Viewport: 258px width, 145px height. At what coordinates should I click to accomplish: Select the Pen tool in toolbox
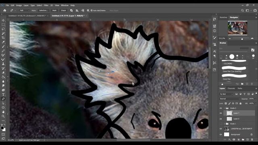(3, 99)
